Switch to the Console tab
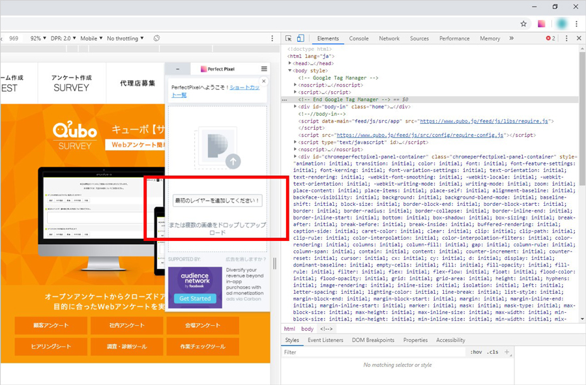 click(x=359, y=38)
